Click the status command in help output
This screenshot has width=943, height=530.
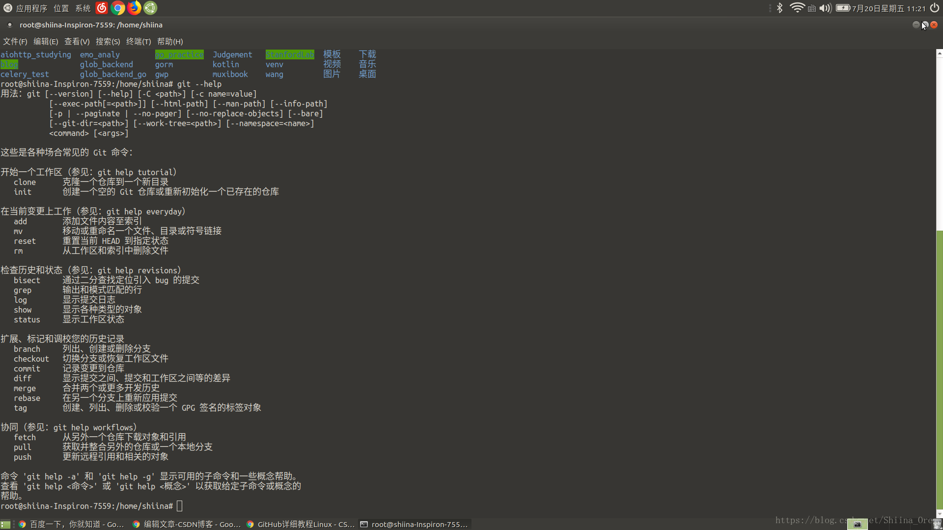[27, 319]
